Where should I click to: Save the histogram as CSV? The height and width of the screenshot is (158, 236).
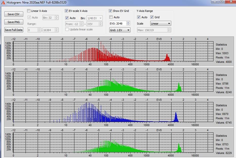(14, 14)
